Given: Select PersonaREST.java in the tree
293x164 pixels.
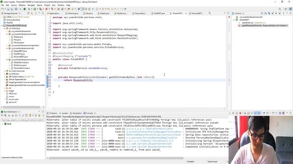Looking at the screenshot, I should pyautogui.click(x=21, y=56).
